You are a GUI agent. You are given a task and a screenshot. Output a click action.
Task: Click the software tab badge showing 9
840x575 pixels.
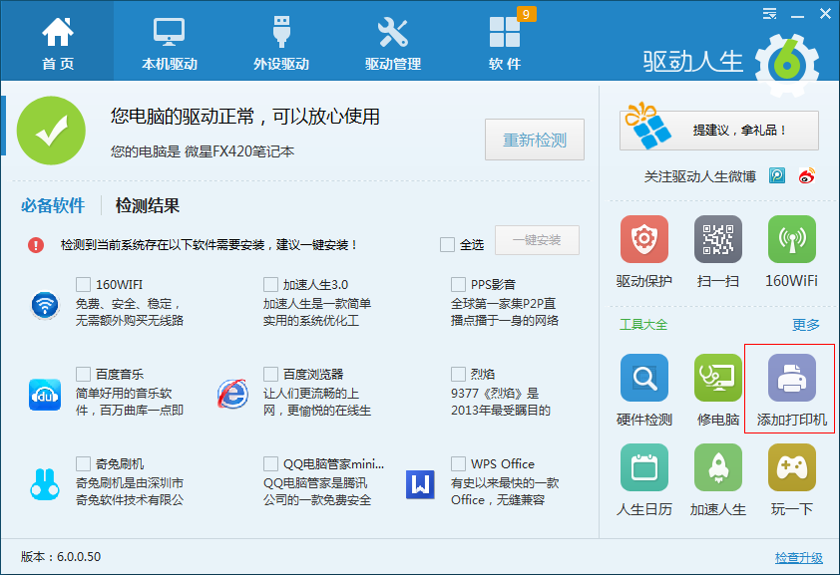pos(526,14)
